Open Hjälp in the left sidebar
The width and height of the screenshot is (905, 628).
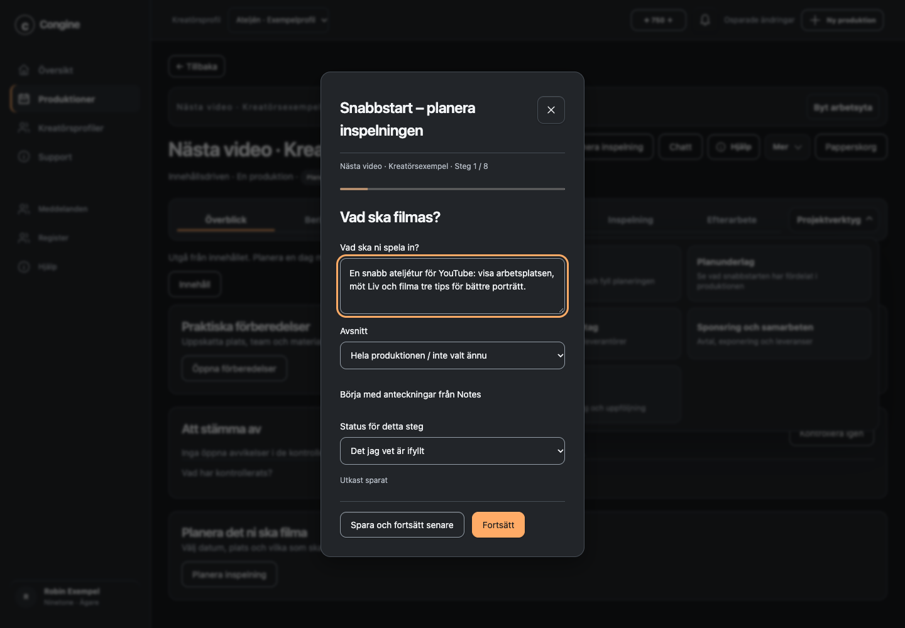click(x=75, y=267)
